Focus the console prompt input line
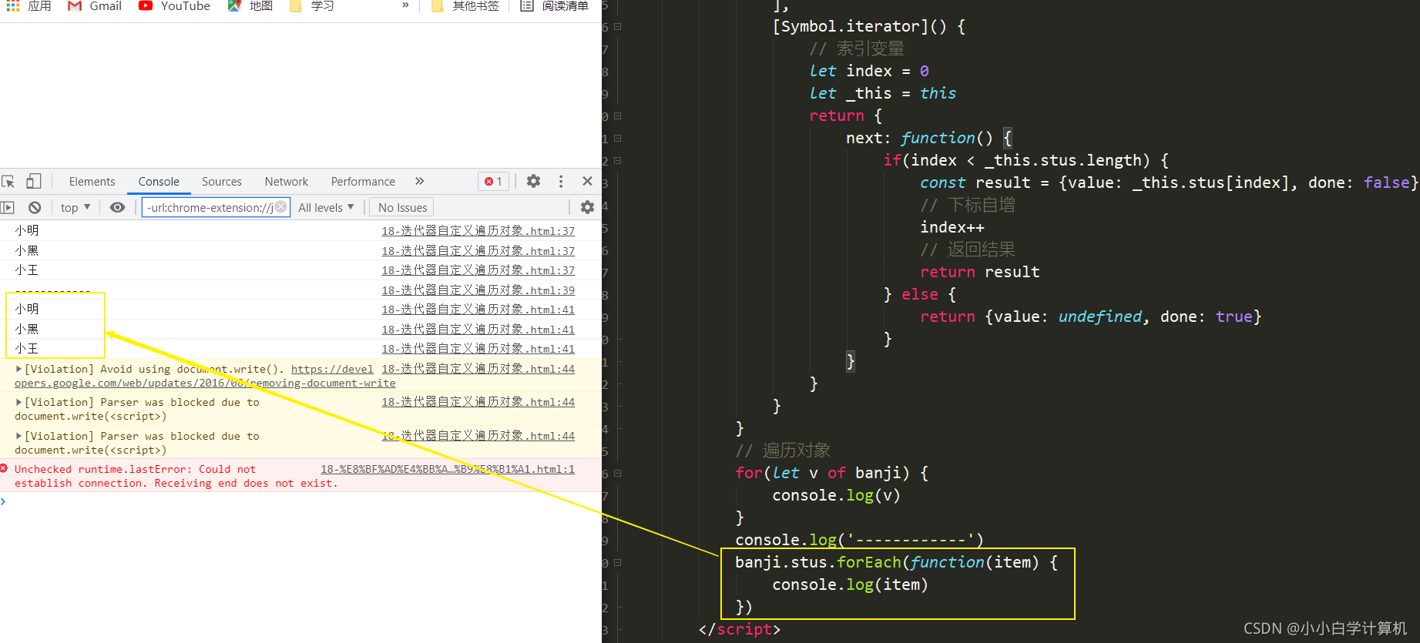The height and width of the screenshot is (643, 1420). [300, 501]
